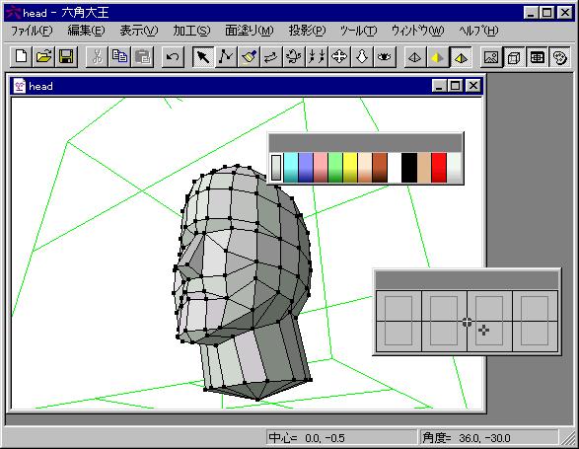This screenshot has height=449, width=579.
Task: Click the New file icon in toolbar
Action: [x=21, y=57]
